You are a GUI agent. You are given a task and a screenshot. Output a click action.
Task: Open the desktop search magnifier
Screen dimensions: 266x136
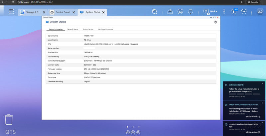click(x=154, y=12)
